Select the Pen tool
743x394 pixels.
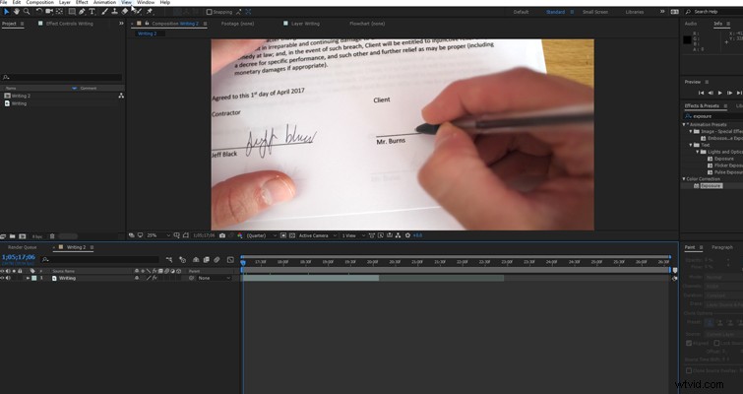coord(82,12)
